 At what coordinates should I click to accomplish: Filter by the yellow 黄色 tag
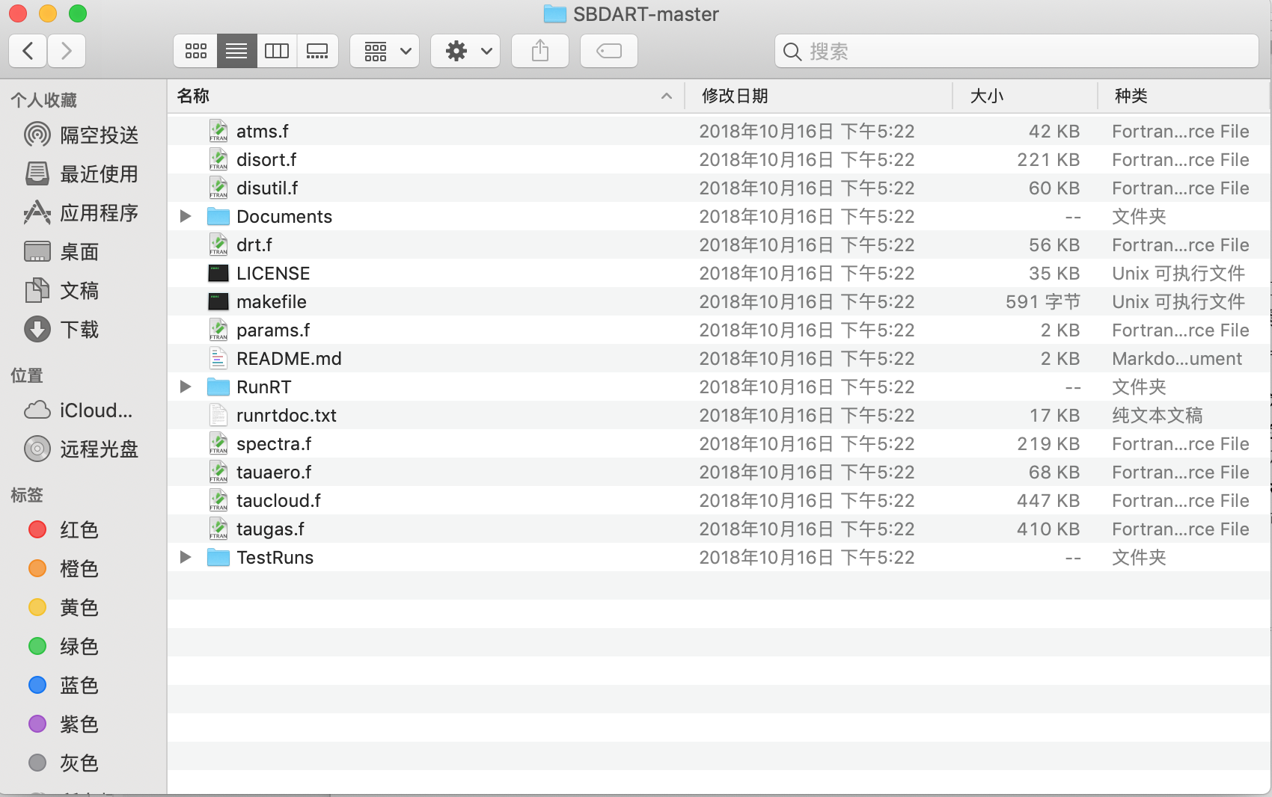coord(63,608)
